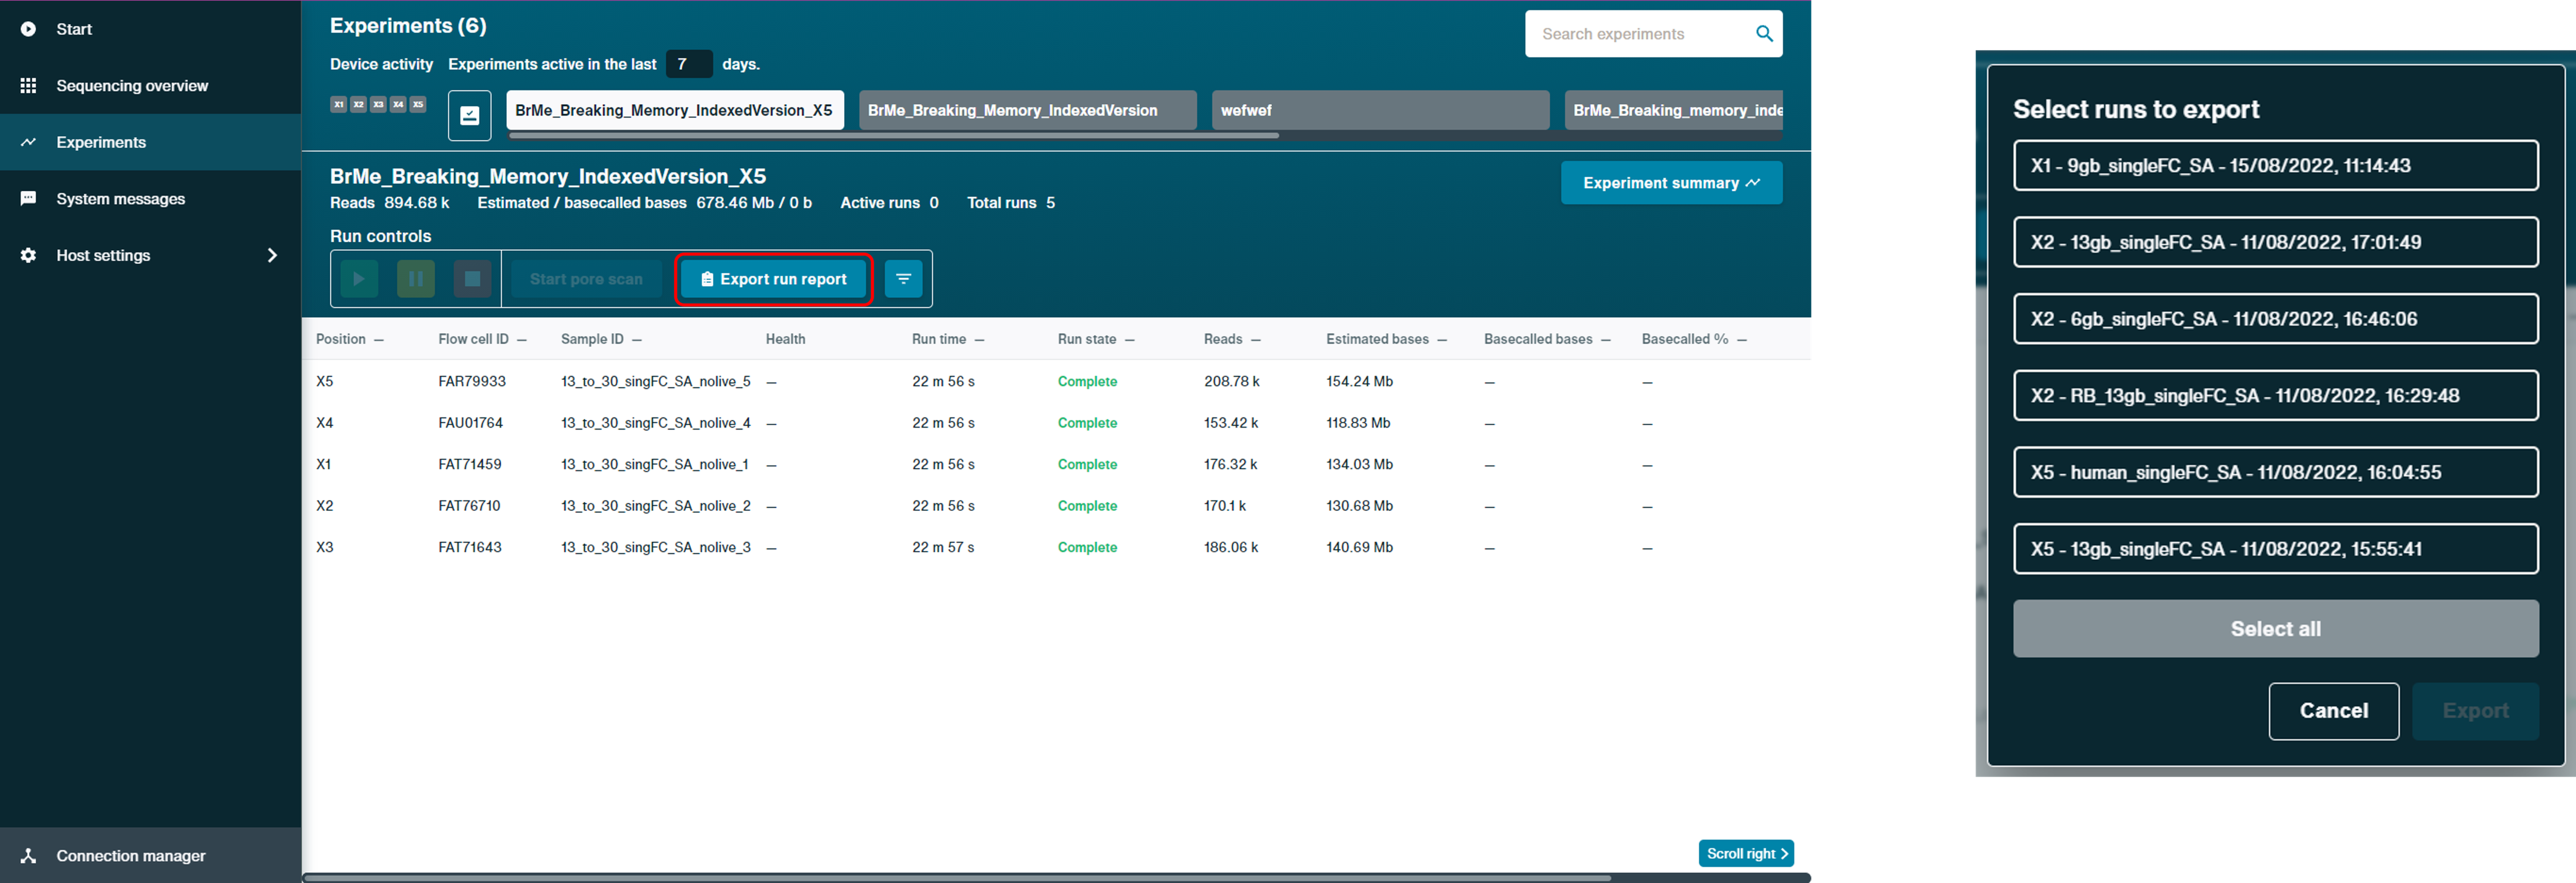Click Scroll right button
The width and height of the screenshot is (2576, 883).
coord(1746,853)
